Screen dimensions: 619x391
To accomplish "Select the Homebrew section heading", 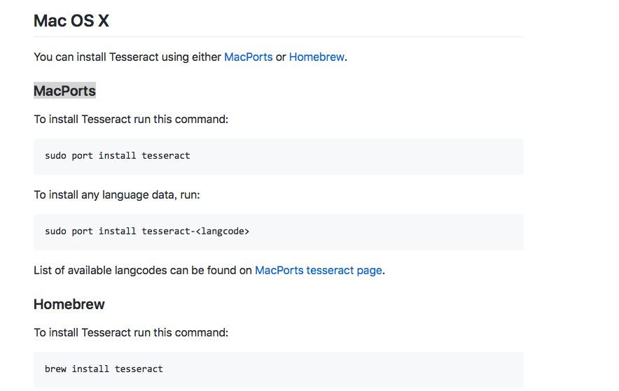I will [x=69, y=304].
